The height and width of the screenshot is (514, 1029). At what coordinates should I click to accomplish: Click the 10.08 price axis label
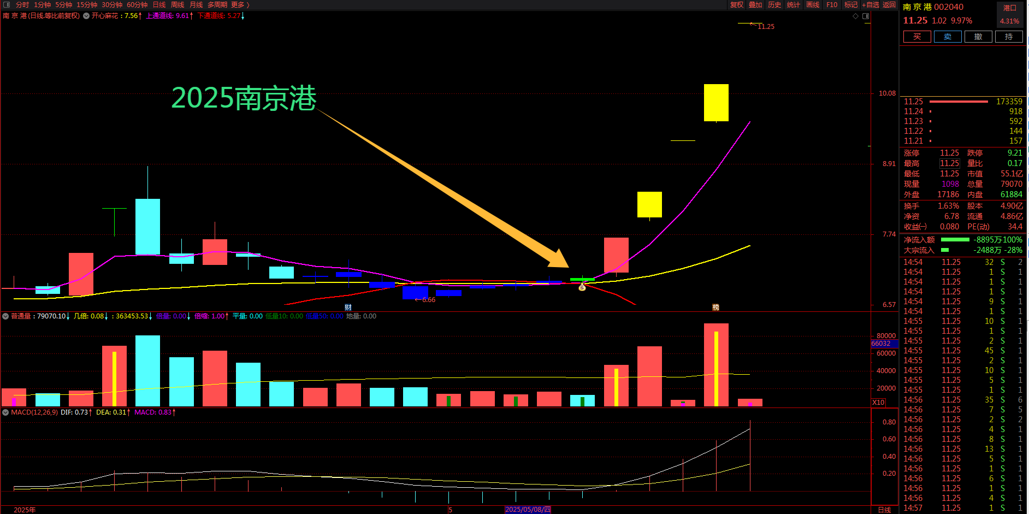pyautogui.click(x=887, y=93)
